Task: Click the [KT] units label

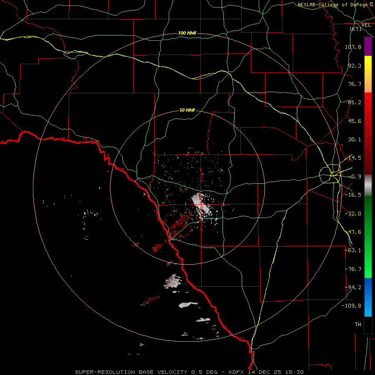Action: click(x=356, y=29)
